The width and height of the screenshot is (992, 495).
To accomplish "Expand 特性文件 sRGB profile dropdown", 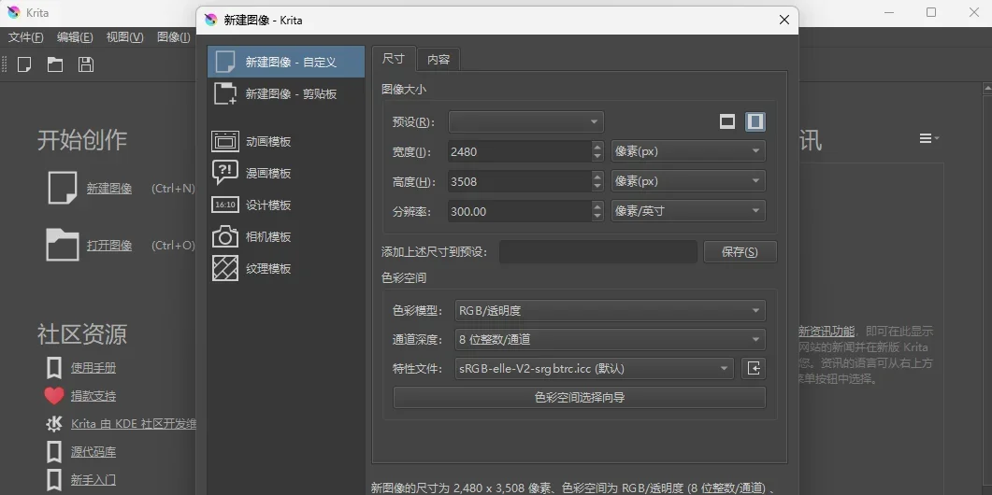I will 594,369.
